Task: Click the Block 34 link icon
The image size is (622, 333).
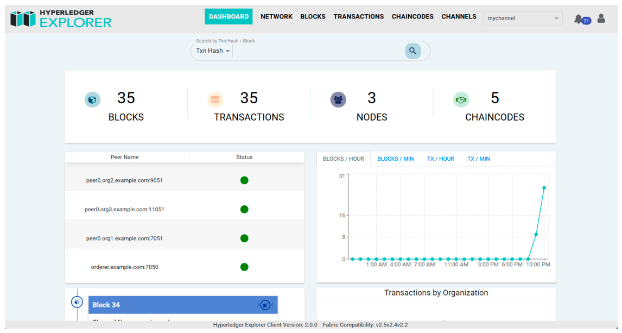Action: tap(265, 305)
